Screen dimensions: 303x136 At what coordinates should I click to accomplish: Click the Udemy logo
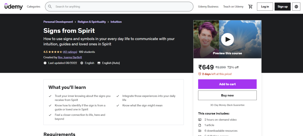click(14, 6)
